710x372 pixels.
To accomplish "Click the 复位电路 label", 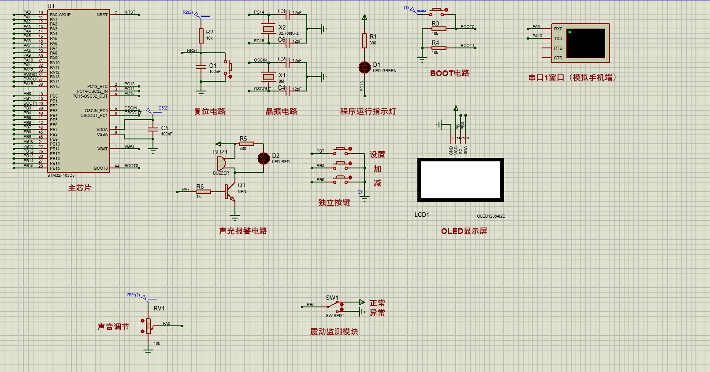I will (x=210, y=111).
